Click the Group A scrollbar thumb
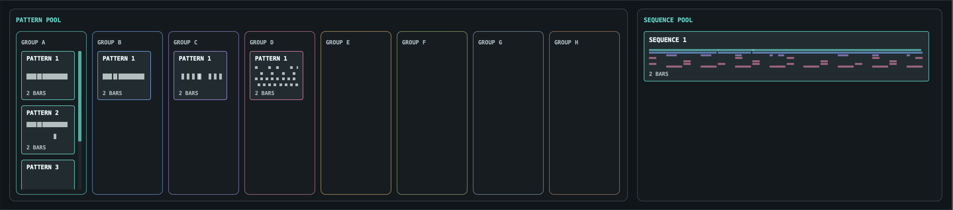The width and height of the screenshot is (953, 210). tap(80, 96)
